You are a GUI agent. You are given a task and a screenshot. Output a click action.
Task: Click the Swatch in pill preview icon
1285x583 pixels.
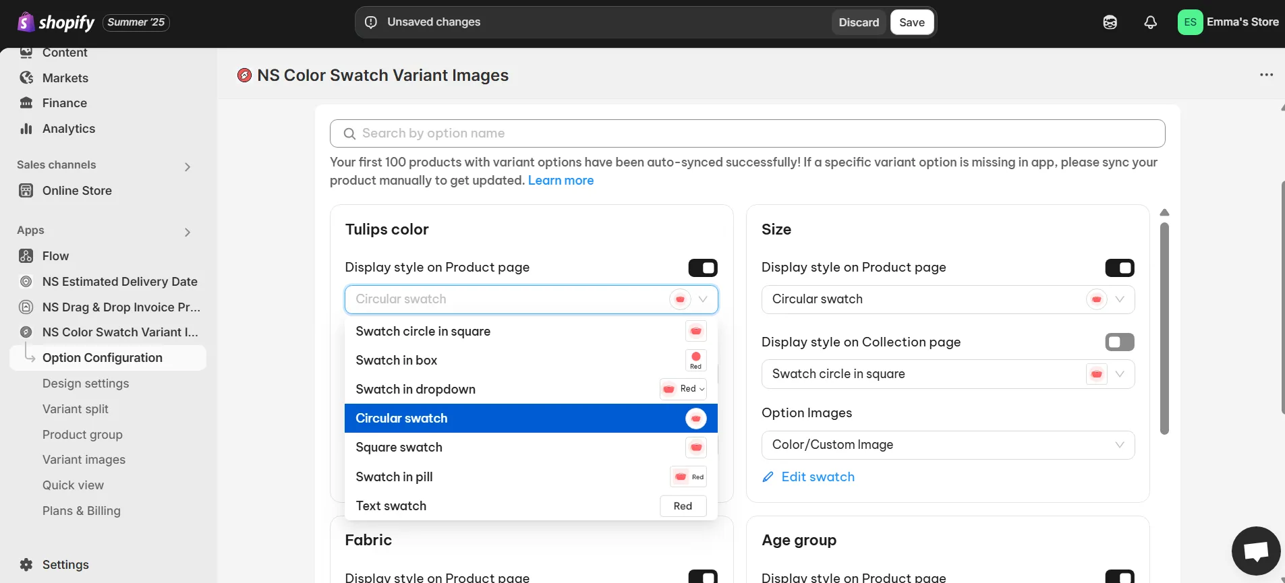coord(689,477)
